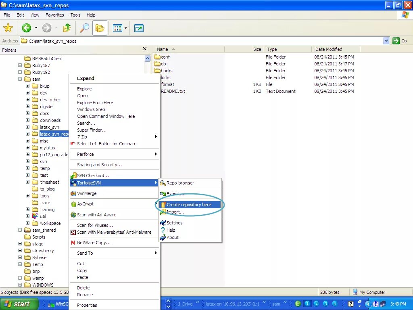Sort by the Date Modified column header
The height and width of the screenshot is (310, 413).
click(x=336, y=49)
